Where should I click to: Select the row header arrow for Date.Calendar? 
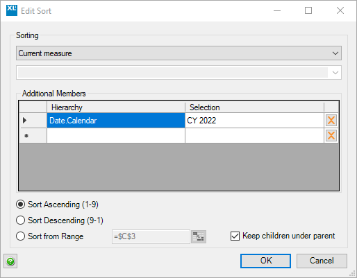click(33, 121)
